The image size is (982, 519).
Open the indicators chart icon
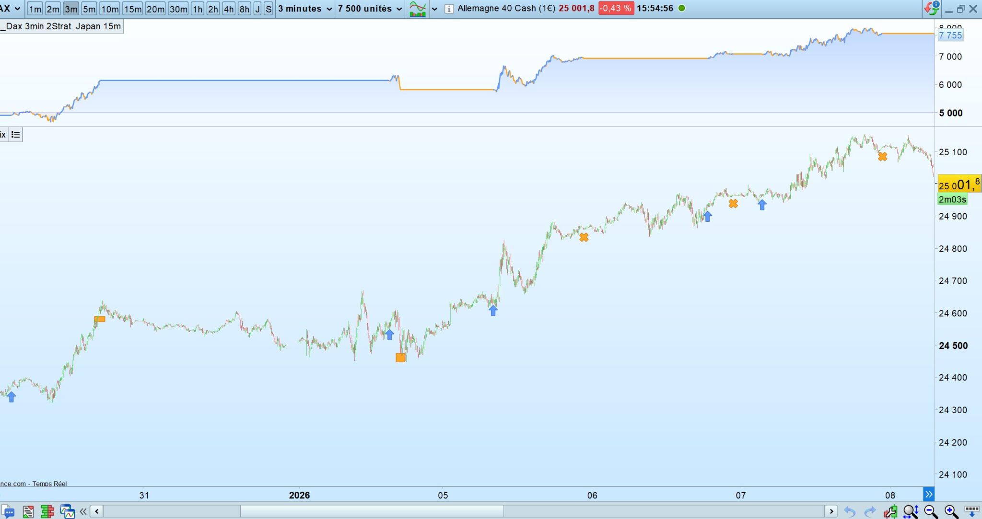[418, 9]
